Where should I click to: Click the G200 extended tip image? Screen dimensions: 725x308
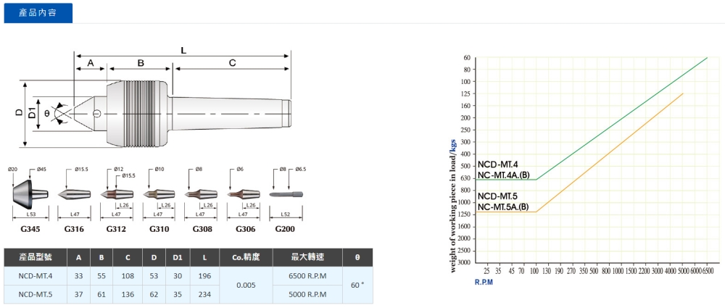click(286, 194)
